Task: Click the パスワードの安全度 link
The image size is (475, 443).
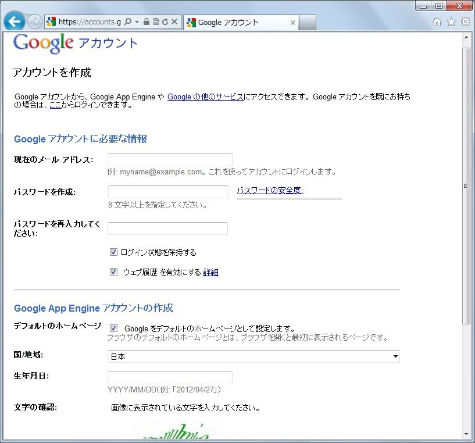Action: pos(270,190)
